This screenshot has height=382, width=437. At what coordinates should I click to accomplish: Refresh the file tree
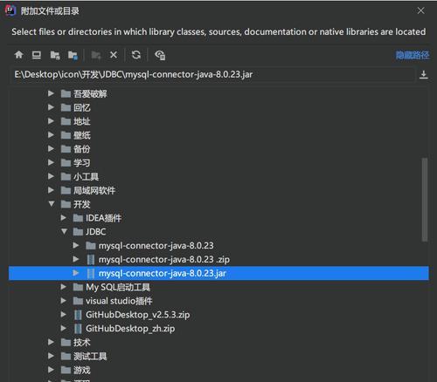tap(136, 55)
